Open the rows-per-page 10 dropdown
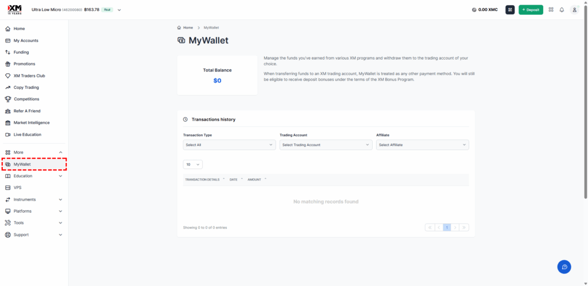Image resolution: width=588 pixels, height=286 pixels. click(x=193, y=164)
